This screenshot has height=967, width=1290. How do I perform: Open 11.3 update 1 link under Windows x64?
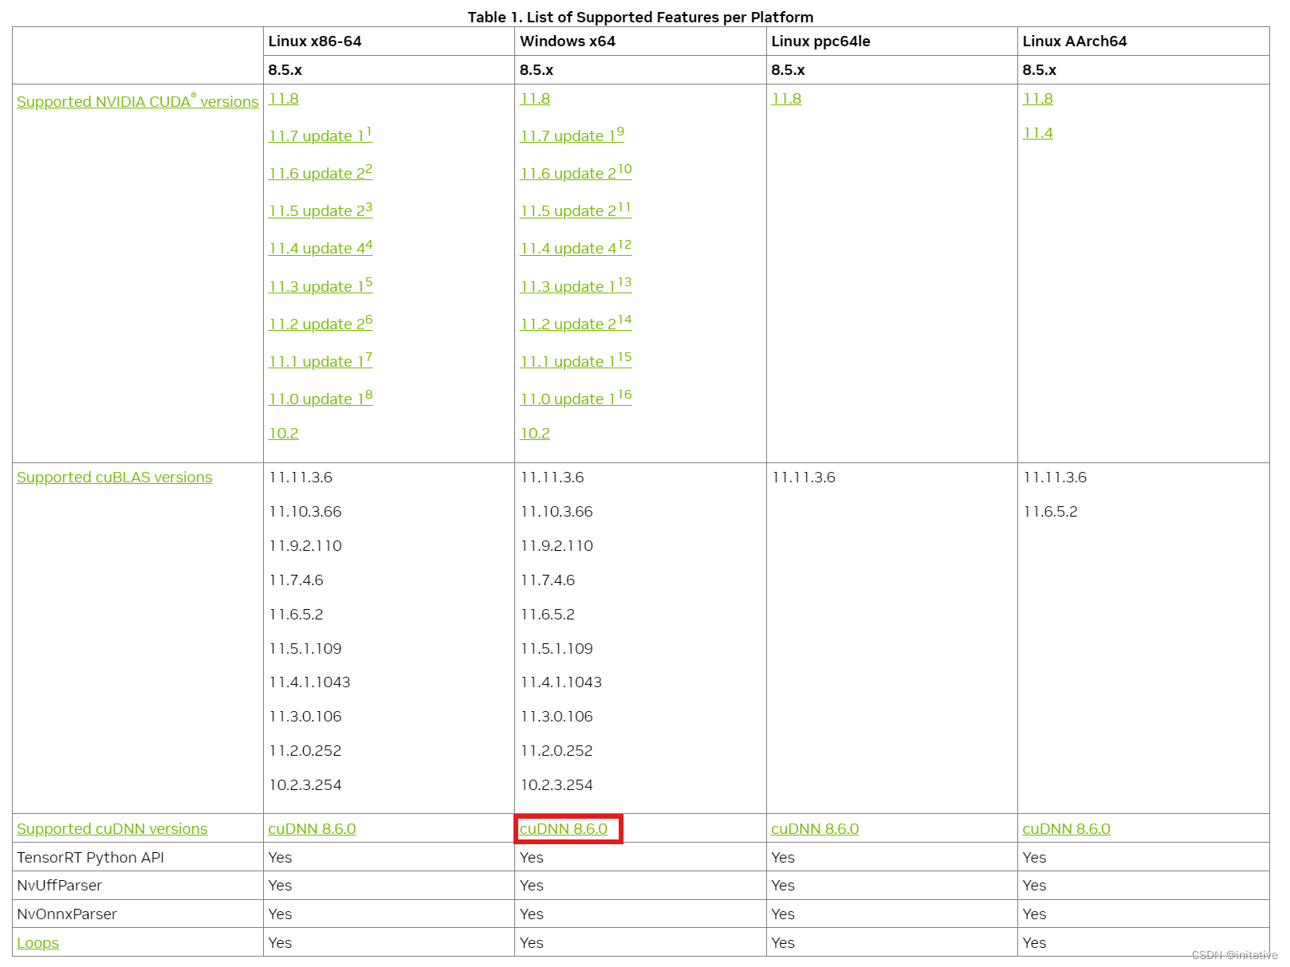576,285
